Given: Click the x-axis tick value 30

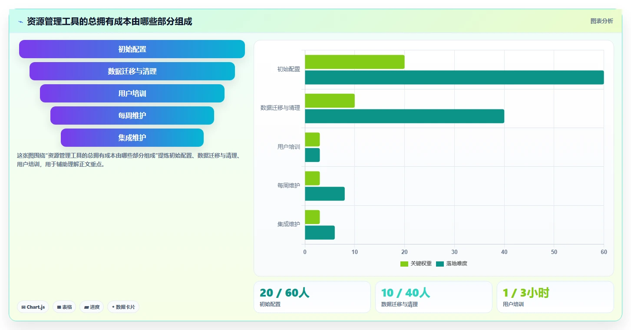Looking at the screenshot, I should point(454,252).
